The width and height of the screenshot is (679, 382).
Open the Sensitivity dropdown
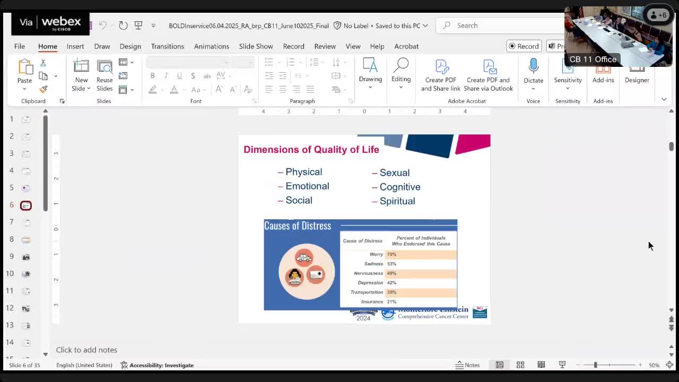568,84
